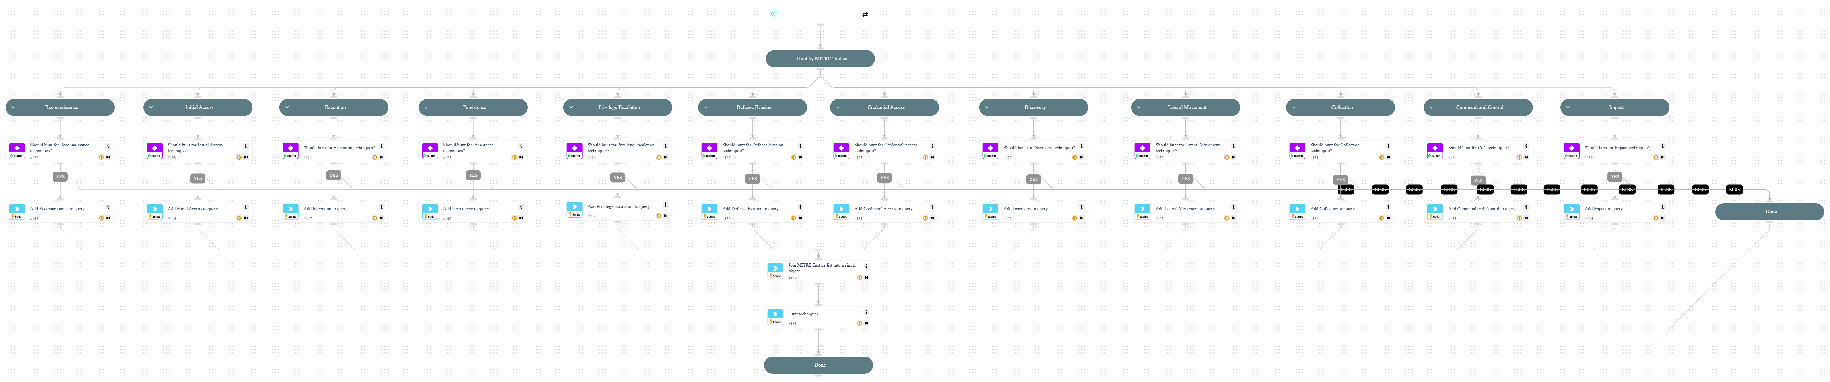
Task: Select the Credential Access section header
Action: [x=885, y=108]
